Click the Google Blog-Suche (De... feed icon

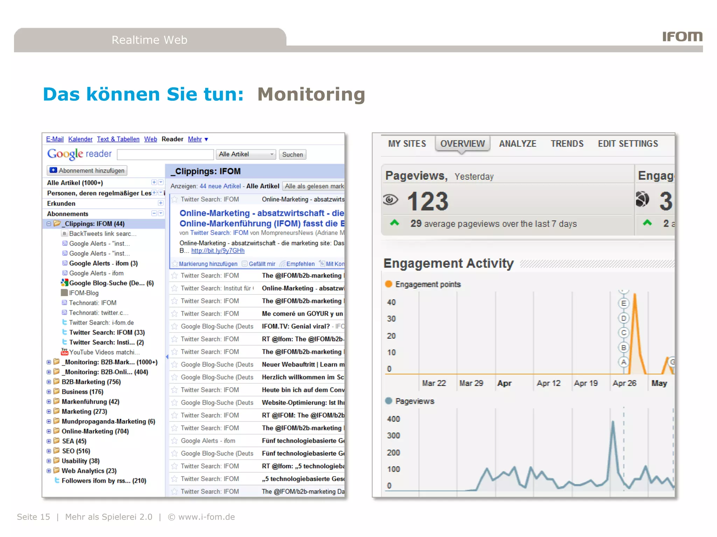pyautogui.click(x=64, y=282)
